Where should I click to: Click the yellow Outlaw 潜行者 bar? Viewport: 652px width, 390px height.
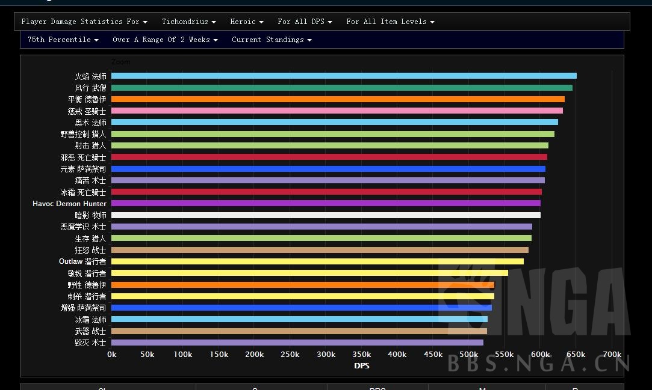click(x=317, y=261)
